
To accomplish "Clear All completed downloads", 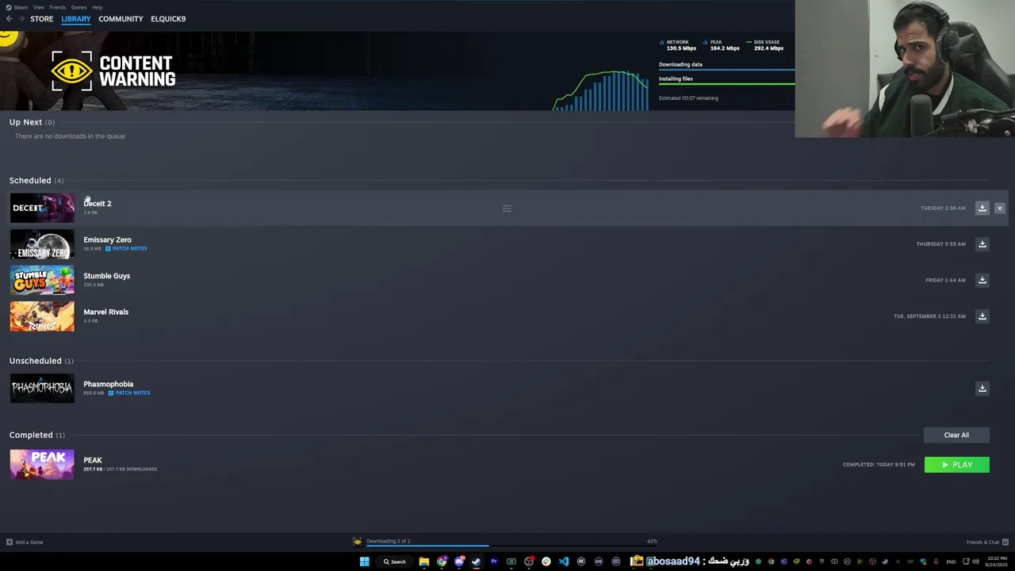I will (x=956, y=435).
